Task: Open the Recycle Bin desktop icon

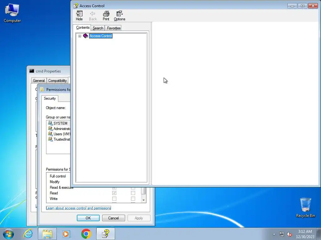Action: 305,207
